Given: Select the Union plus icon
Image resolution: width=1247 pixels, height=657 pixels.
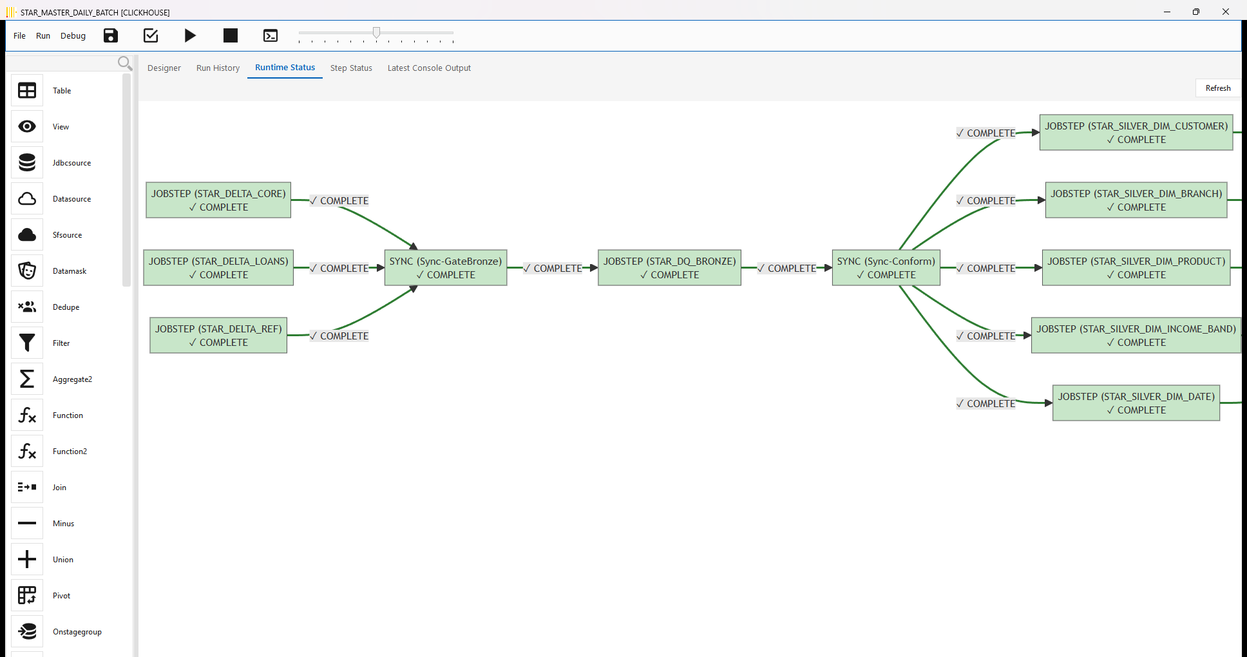Looking at the screenshot, I should click(27, 560).
